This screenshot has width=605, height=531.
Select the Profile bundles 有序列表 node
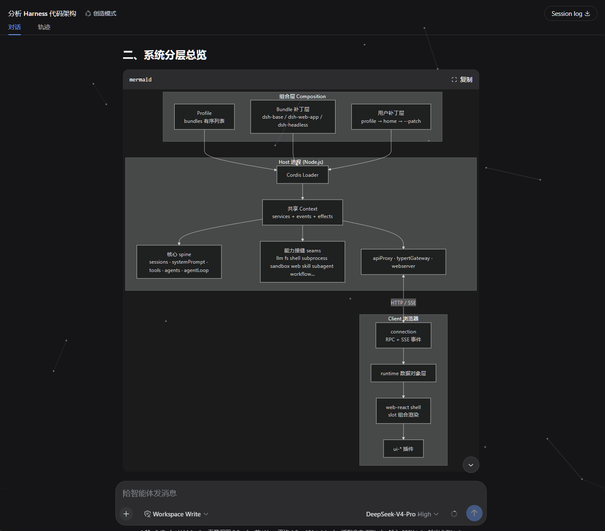[204, 117]
